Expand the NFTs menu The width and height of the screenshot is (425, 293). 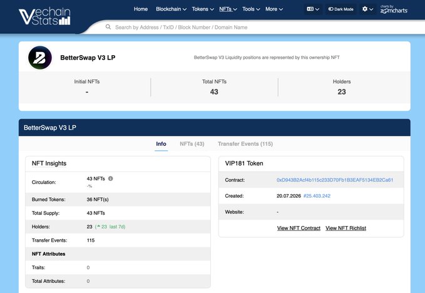click(x=228, y=9)
